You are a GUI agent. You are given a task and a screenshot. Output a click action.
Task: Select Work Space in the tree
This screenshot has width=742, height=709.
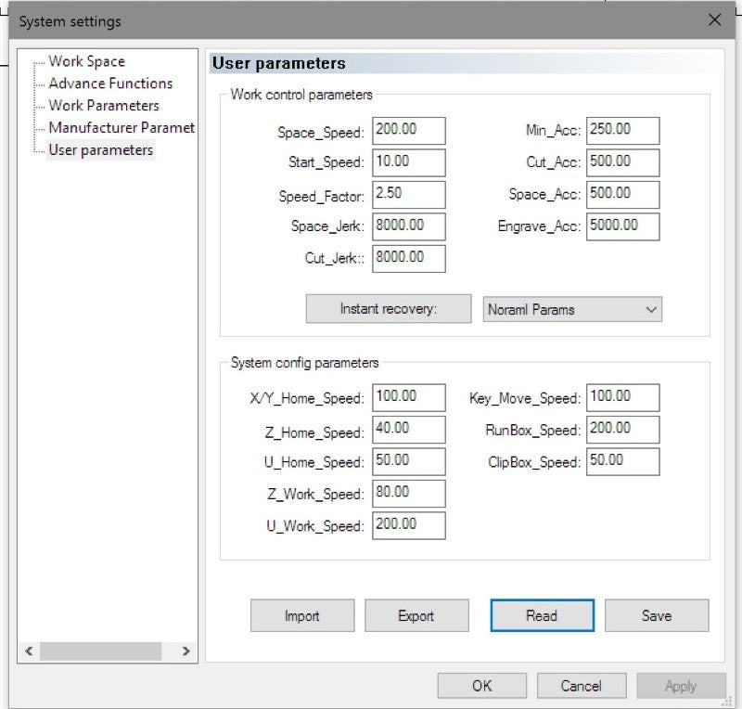pos(86,61)
